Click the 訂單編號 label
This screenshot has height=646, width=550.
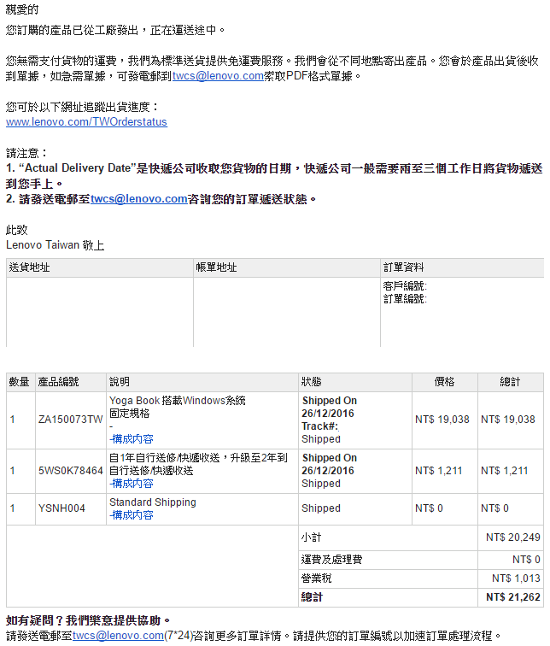pos(405,299)
